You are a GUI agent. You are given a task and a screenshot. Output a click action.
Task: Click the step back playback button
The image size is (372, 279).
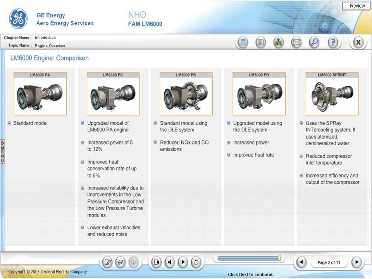(169, 262)
